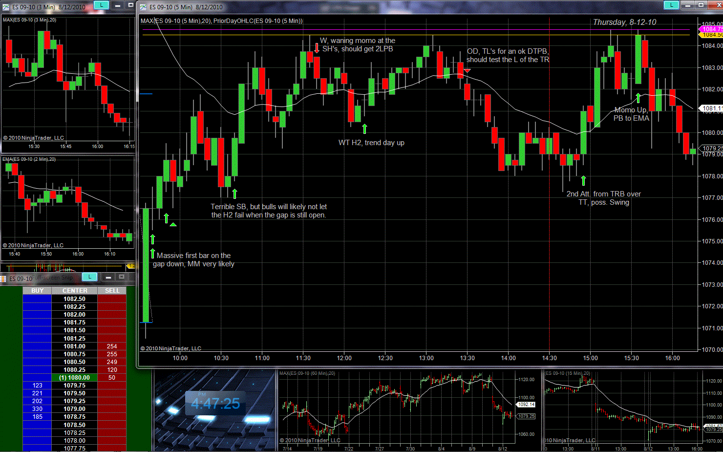Click the ES 09-10 DOM window icon
723x452 pixels.
[3, 279]
